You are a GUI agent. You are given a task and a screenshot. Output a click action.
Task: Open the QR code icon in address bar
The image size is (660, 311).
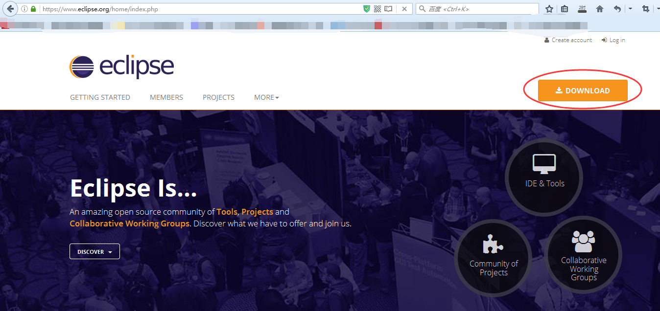pyautogui.click(x=377, y=9)
